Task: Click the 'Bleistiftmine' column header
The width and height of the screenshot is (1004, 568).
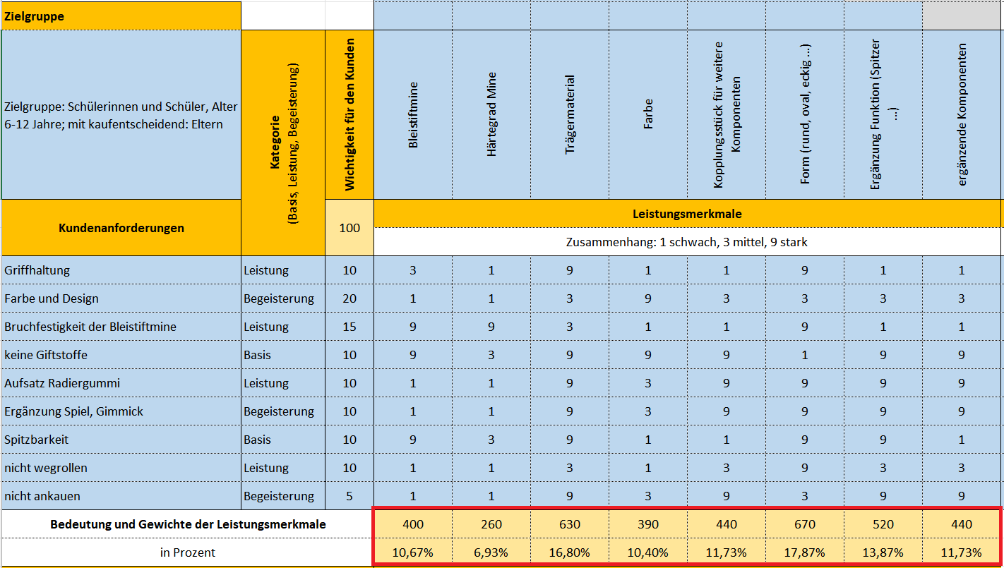Action: (x=413, y=115)
